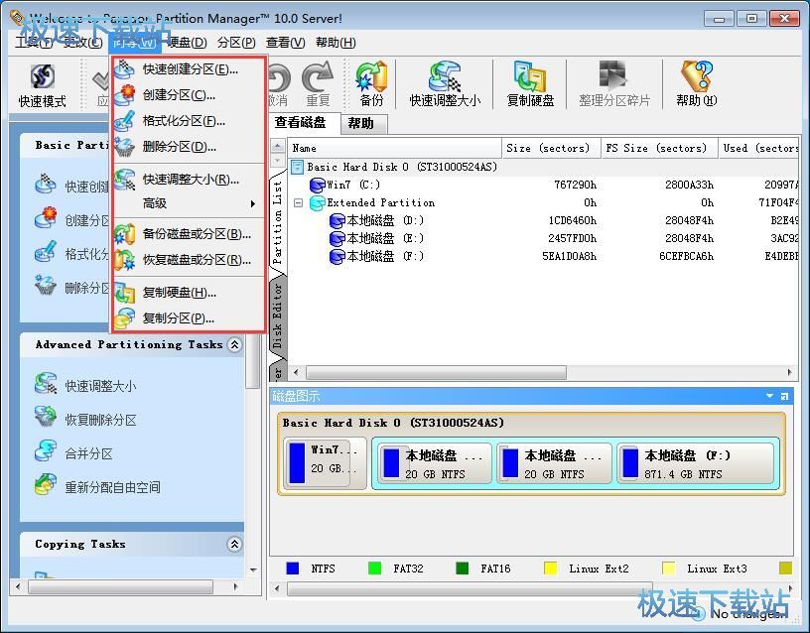Image resolution: width=810 pixels, height=633 pixels.
Task: Open the 备份 backup toolbar icon
Action: [x=371, y=85]
